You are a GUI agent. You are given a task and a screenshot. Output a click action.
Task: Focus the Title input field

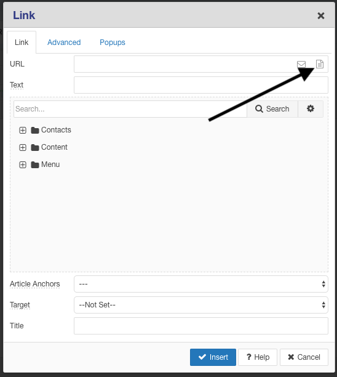201,326
